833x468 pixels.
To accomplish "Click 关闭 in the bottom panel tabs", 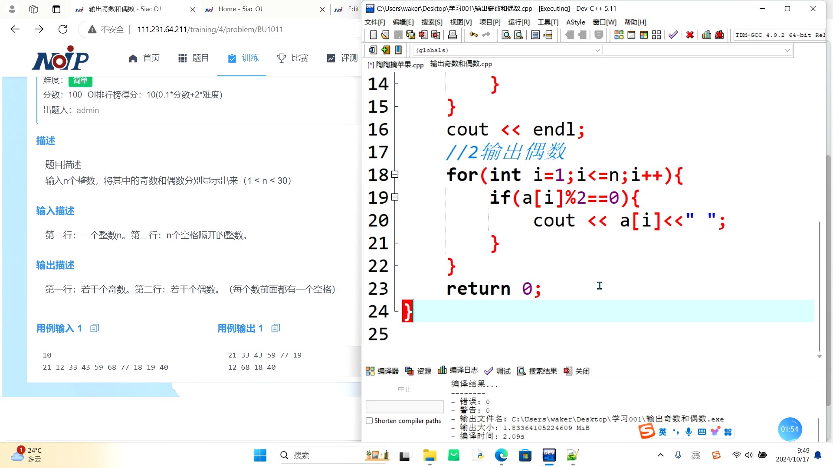I will [x=577, y=371].
